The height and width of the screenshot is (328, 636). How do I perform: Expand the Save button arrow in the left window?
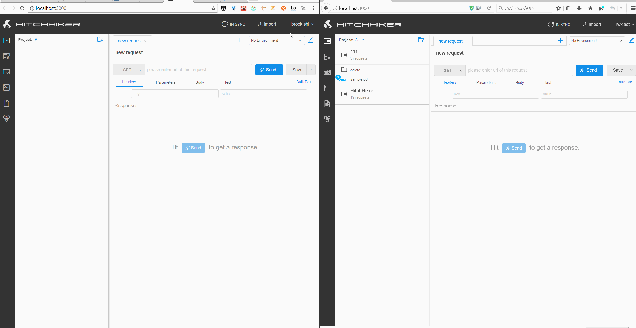pos(311,70)
